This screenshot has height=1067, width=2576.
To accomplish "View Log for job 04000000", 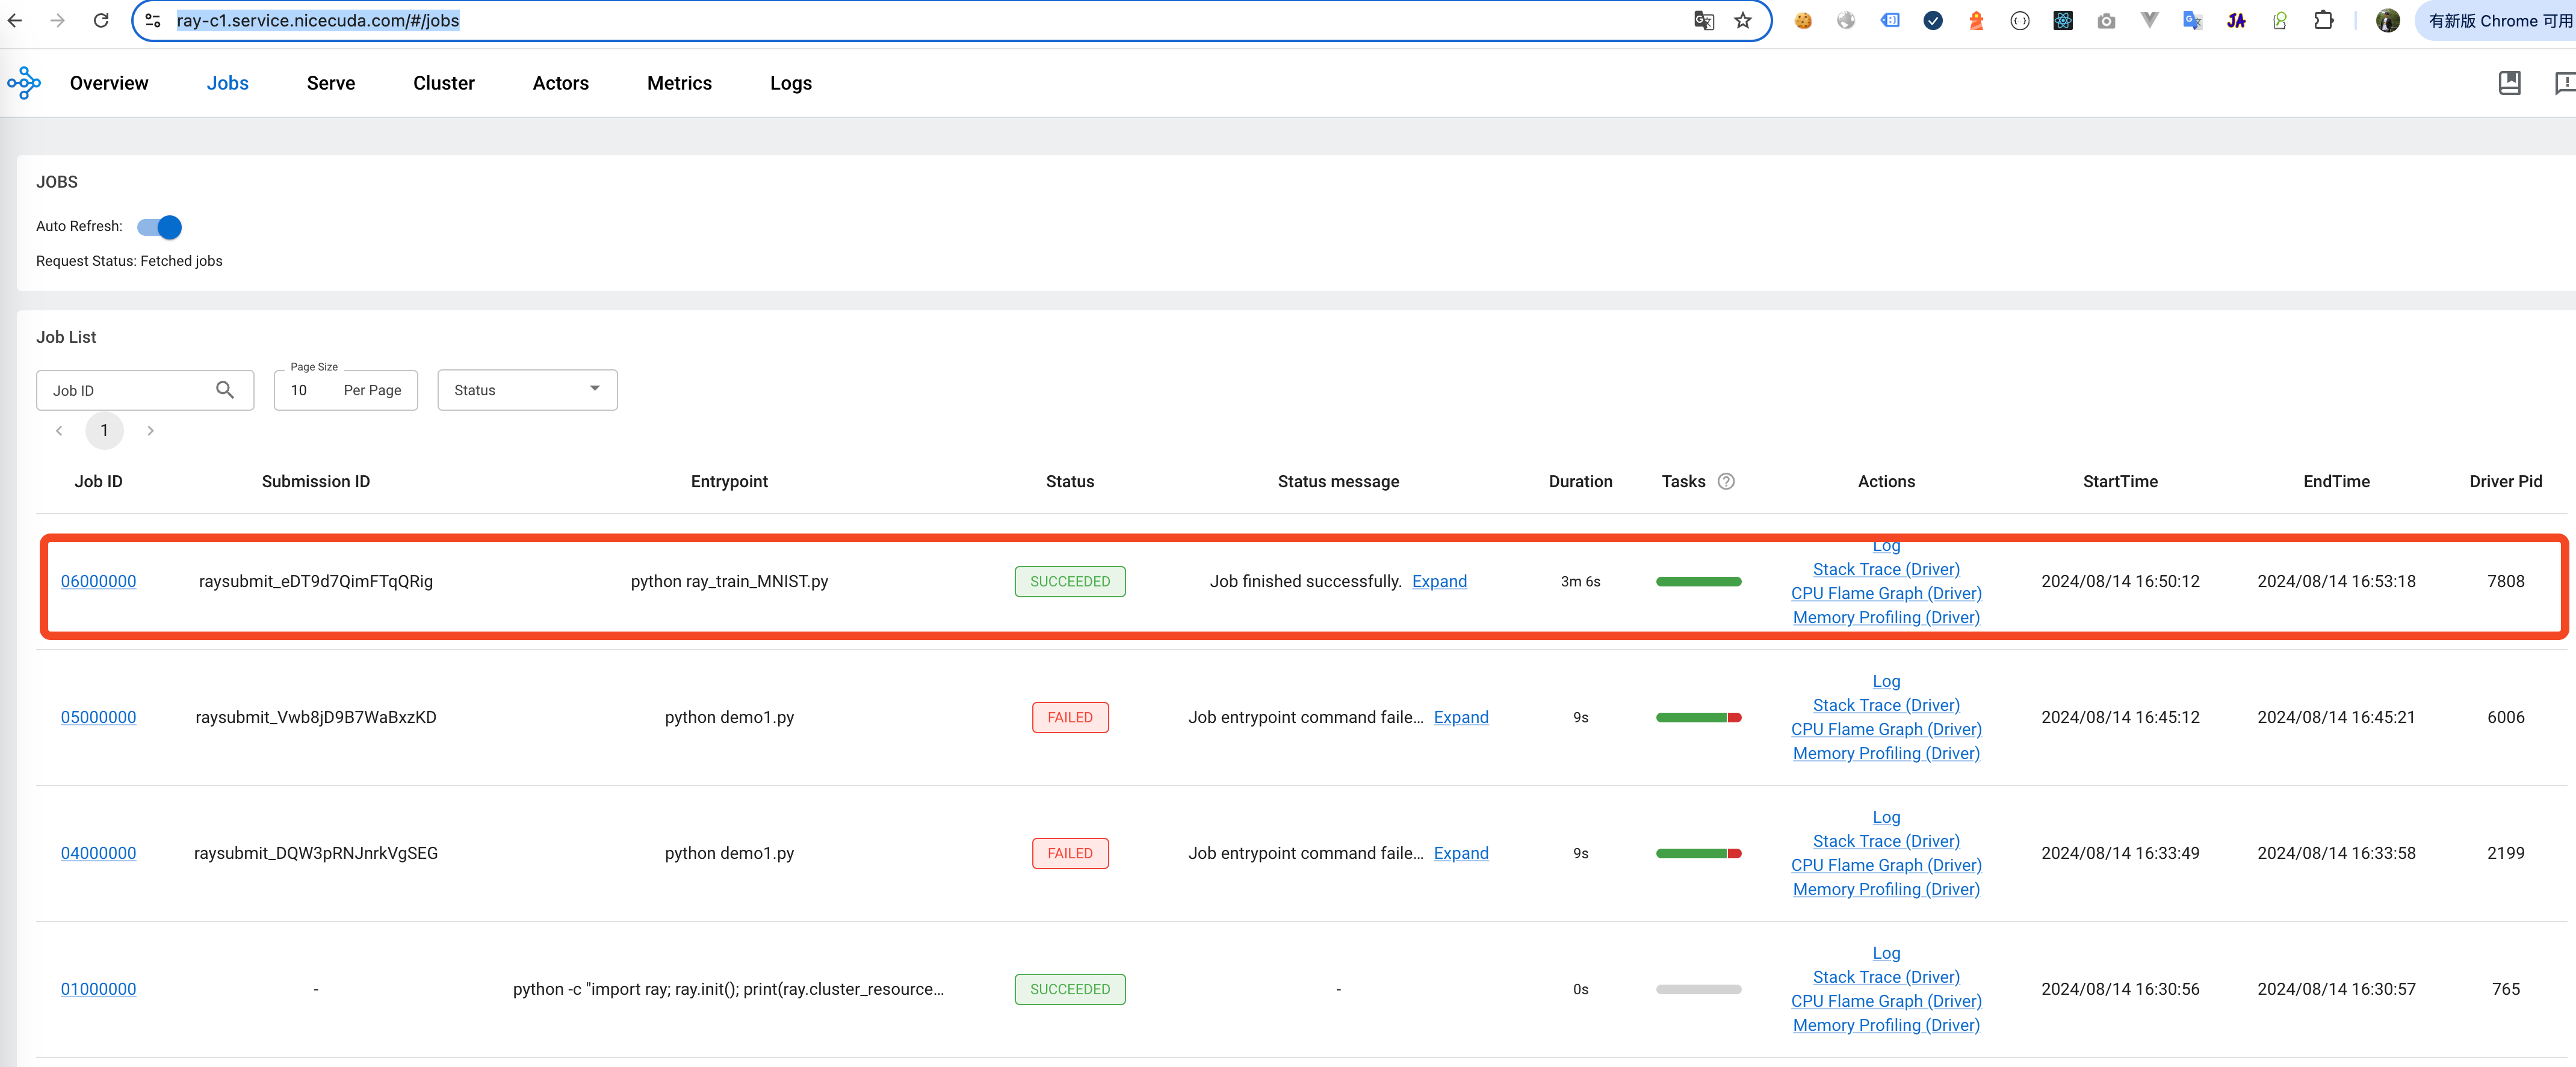I will [1886, 816].
